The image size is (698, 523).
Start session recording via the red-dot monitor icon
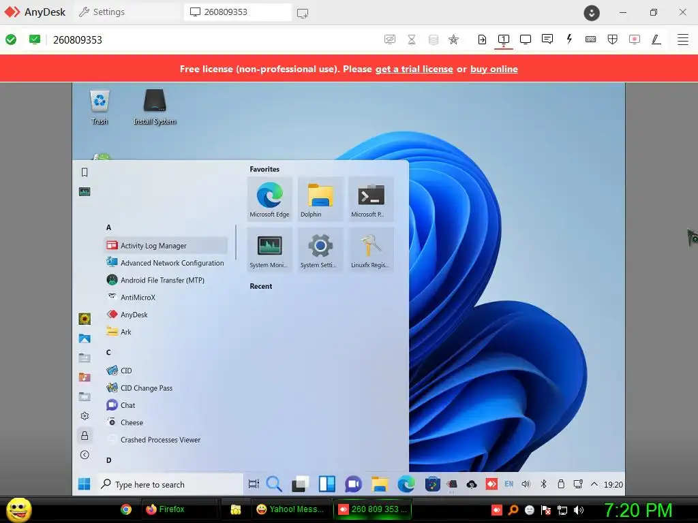635,39
